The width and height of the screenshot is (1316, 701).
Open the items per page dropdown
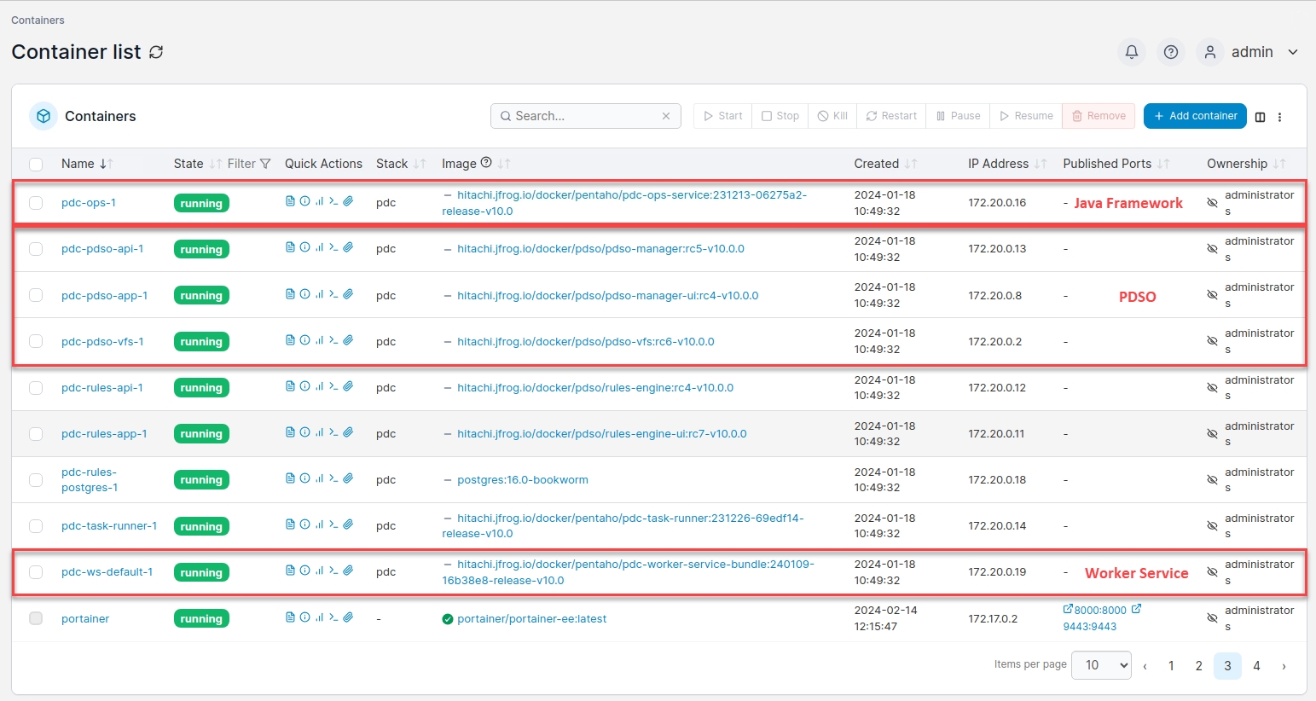pyautogui.click(x=1102, y=665)
